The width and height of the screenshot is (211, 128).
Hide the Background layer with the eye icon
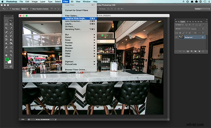point(177,37)
